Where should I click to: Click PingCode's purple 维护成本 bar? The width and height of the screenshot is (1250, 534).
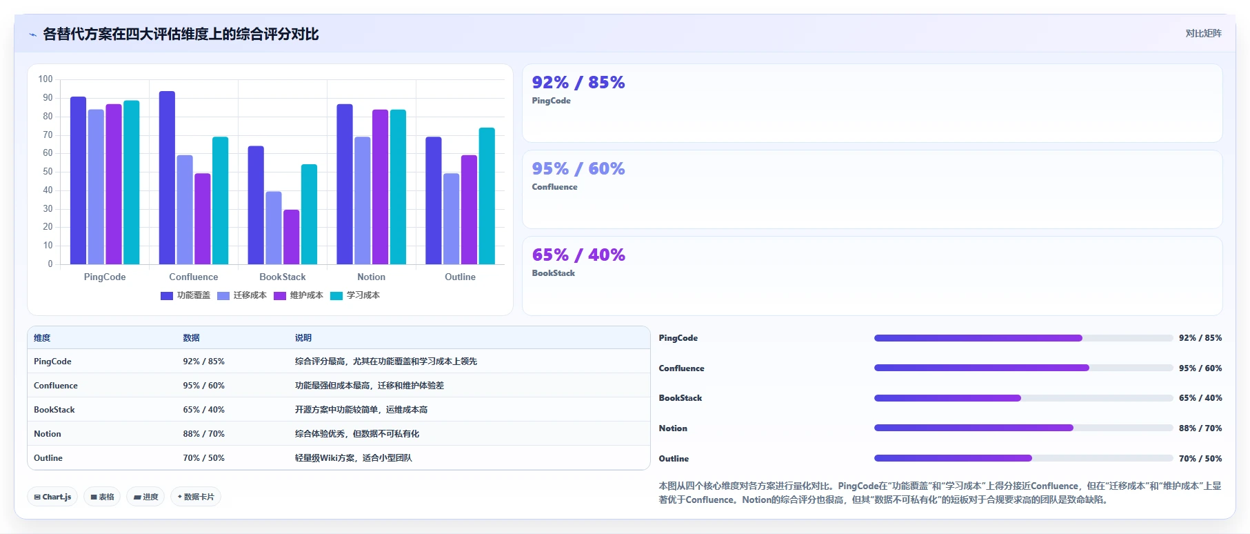point(114,184)
